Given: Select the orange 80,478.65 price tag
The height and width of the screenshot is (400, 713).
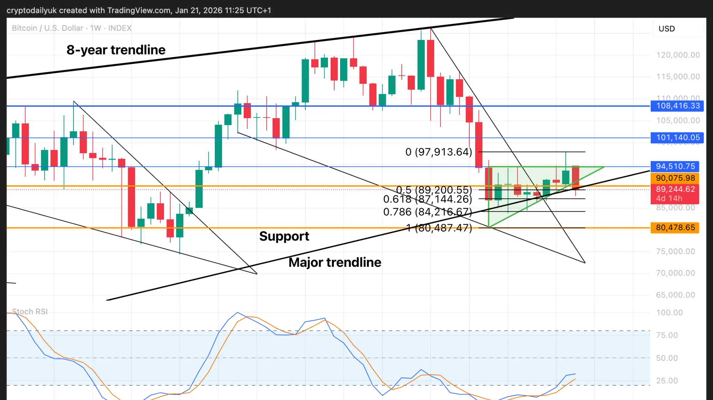Looking at the screenshot, I should click(675, 228).
